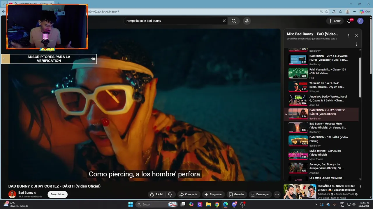The height and width of the screenshot is (209, 373).
Task: Open Edge media control music icon
Action: tap(334, 12)
